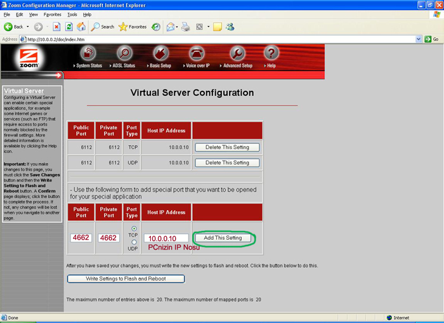
Task: Refresh the page using the green refresh icon
Action: 69,27
